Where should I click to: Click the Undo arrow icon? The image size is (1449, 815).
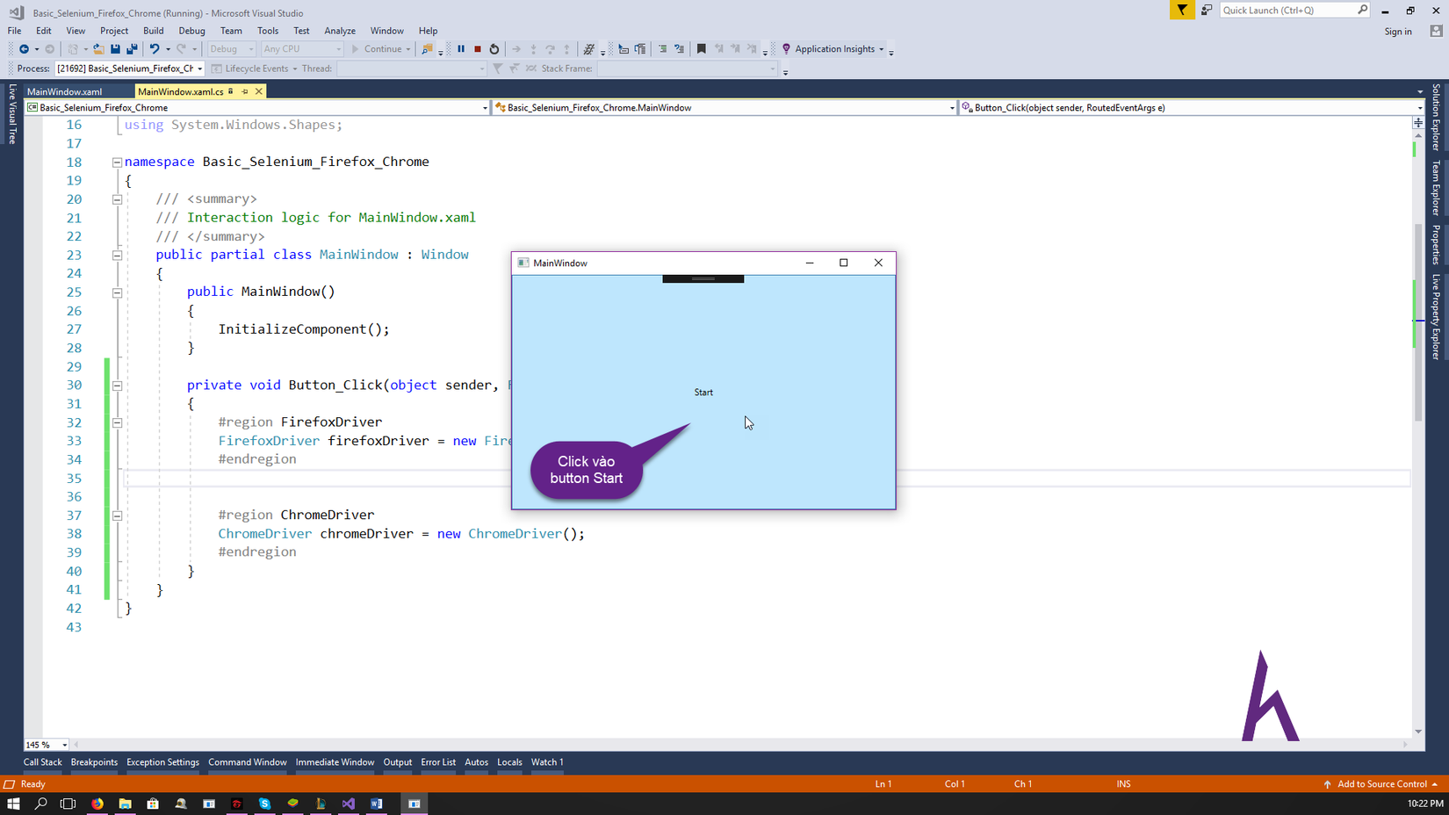pyautogui.click(x=154, y=49)
